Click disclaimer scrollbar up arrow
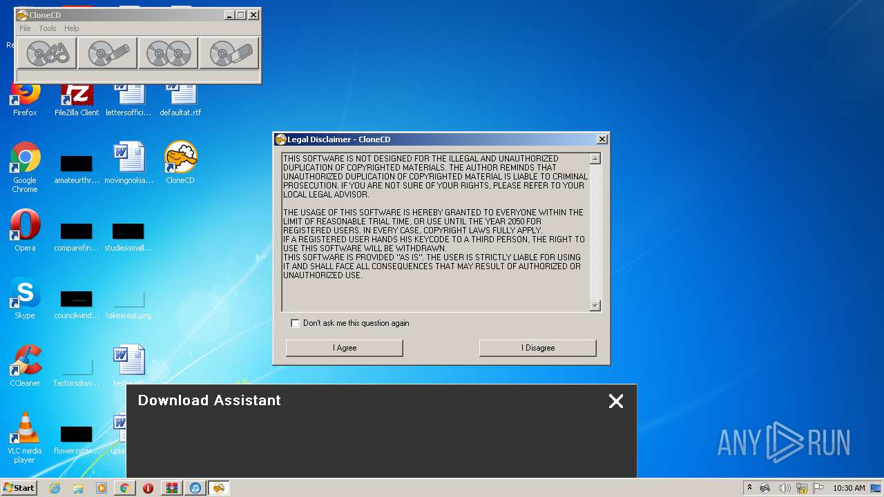884x497 pixels. pos(595,159)
